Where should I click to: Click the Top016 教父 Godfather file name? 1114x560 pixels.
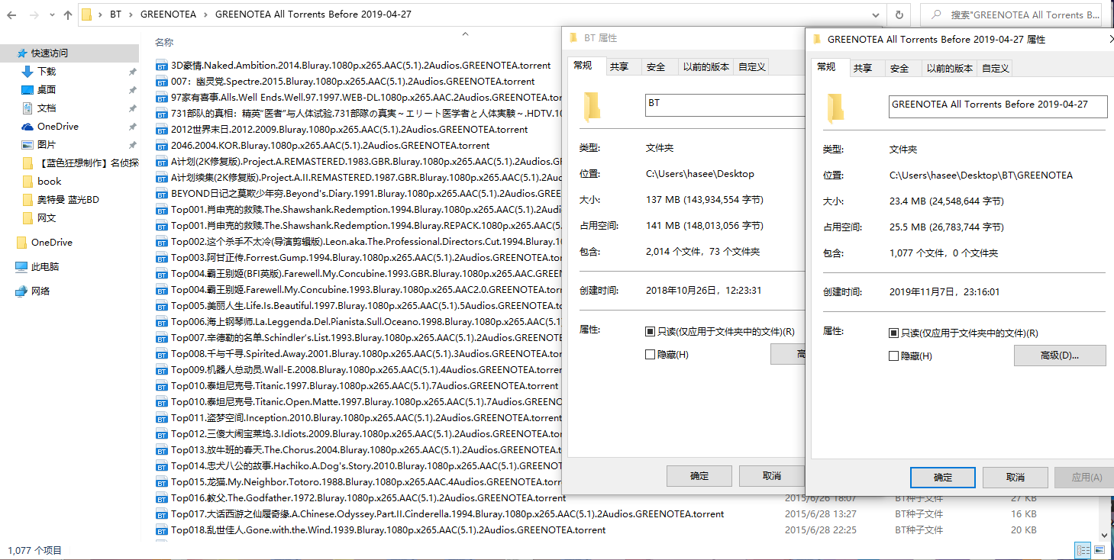click(x=368, y=498)
